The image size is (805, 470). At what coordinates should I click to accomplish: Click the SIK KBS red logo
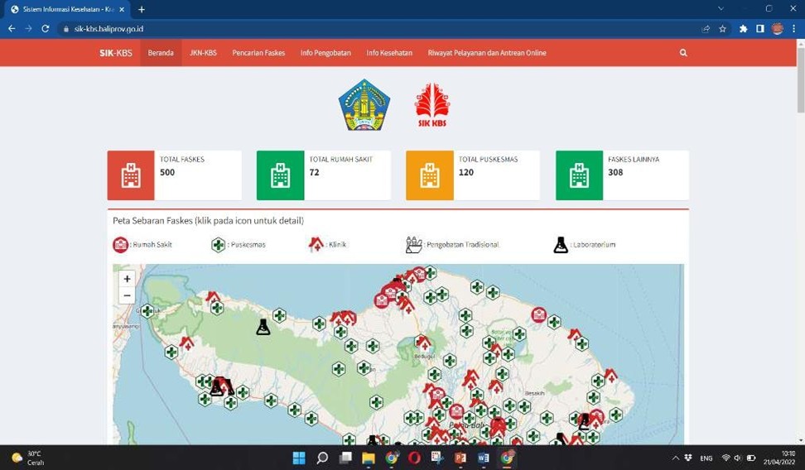point(431,105)
